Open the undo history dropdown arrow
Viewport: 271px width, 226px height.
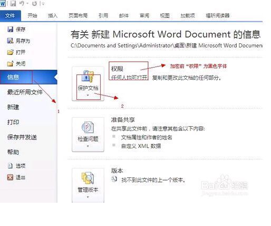coord(27,4)
